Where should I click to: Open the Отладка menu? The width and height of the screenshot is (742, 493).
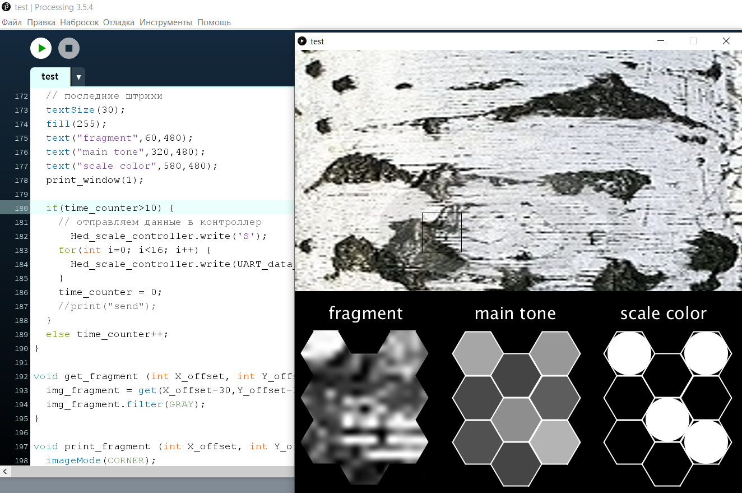(x=119, y=22)
